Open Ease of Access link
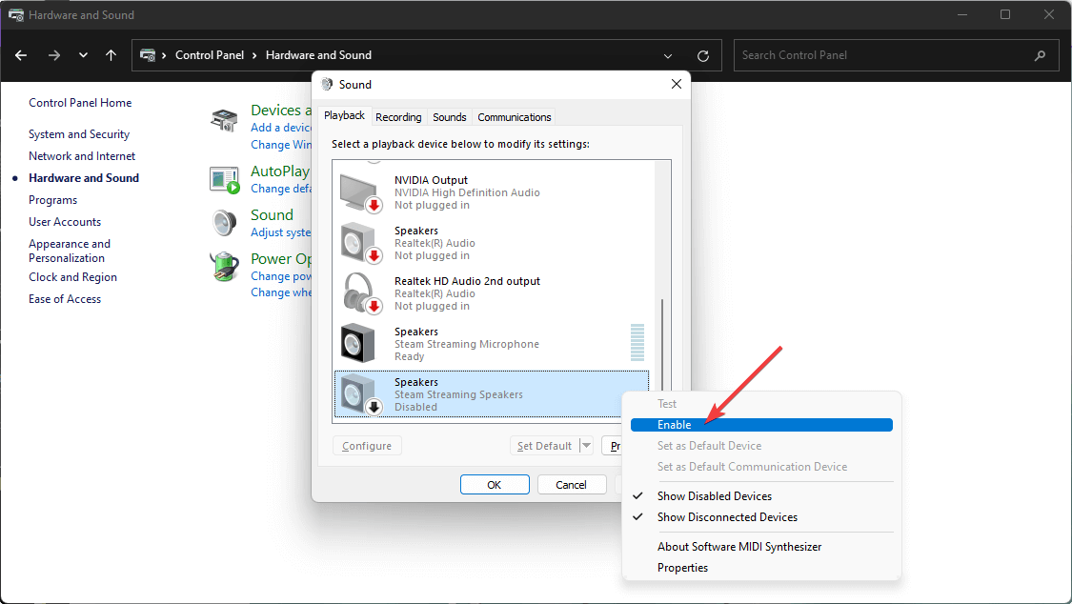 pos(65,298)
